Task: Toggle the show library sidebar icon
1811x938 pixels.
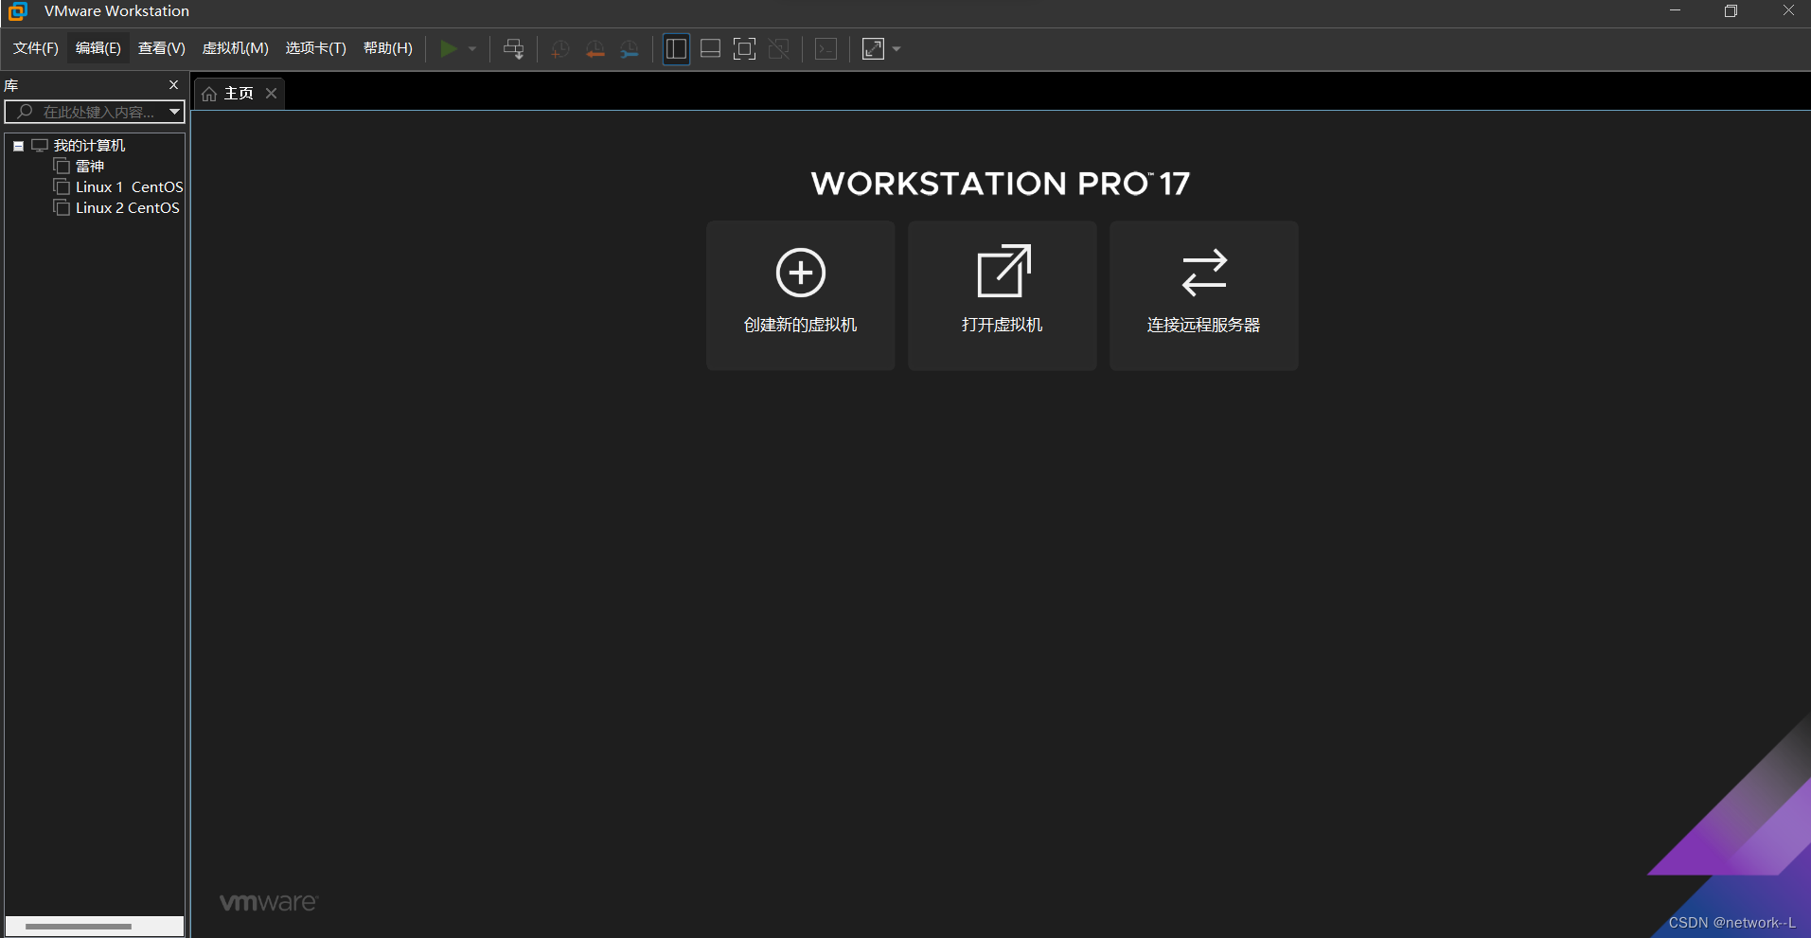Action: [676, 49]
